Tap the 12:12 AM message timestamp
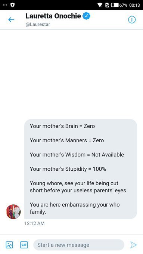Screen dimensions: 143x254 point(34,223)
